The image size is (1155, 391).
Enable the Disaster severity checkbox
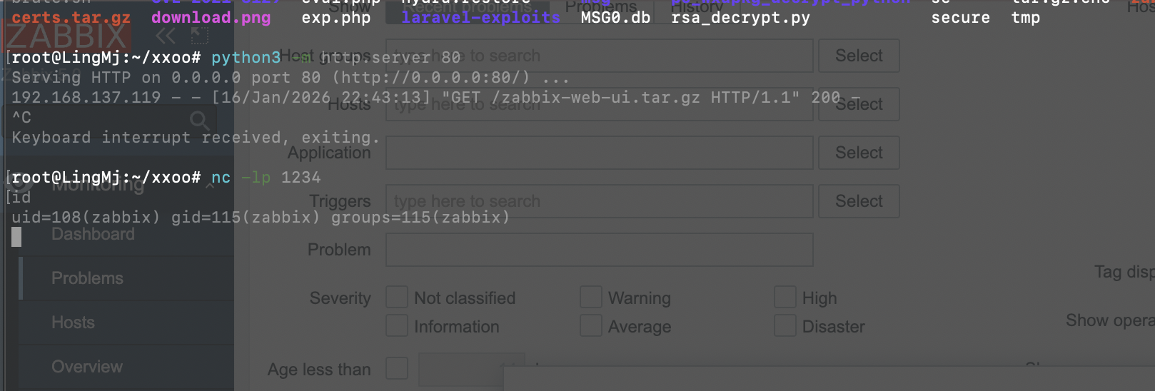[785, 326]
